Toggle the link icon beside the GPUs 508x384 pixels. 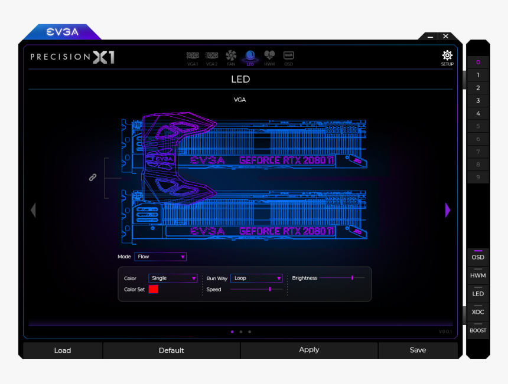tap(92, 176)
